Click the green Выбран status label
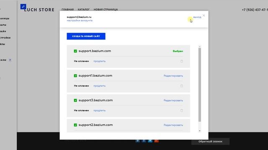This screenshot has width=268, height=150. point(178,51)
